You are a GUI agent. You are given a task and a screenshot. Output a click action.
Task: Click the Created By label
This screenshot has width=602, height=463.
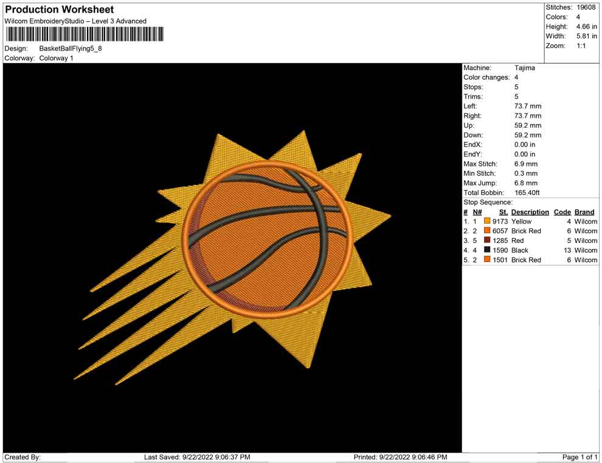pyautogui.click(x=22, y=457)
